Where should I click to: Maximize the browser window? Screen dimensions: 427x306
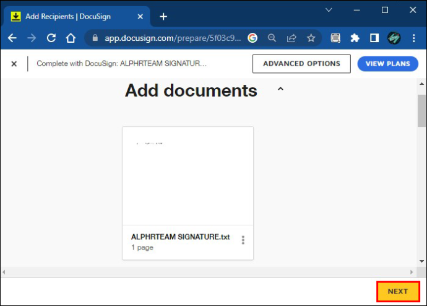pyautogui.click(x=385, y=10)
